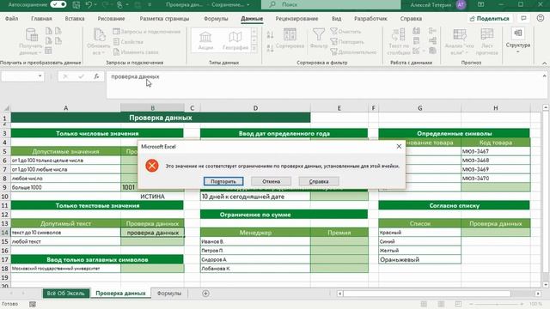
Task: Click Очистить filter item
Action: [345, 32]
